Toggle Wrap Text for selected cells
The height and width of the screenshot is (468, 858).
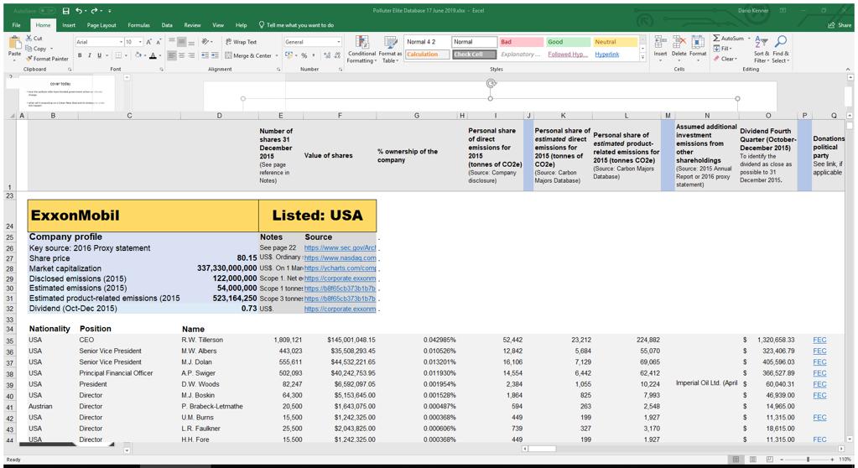241,42
